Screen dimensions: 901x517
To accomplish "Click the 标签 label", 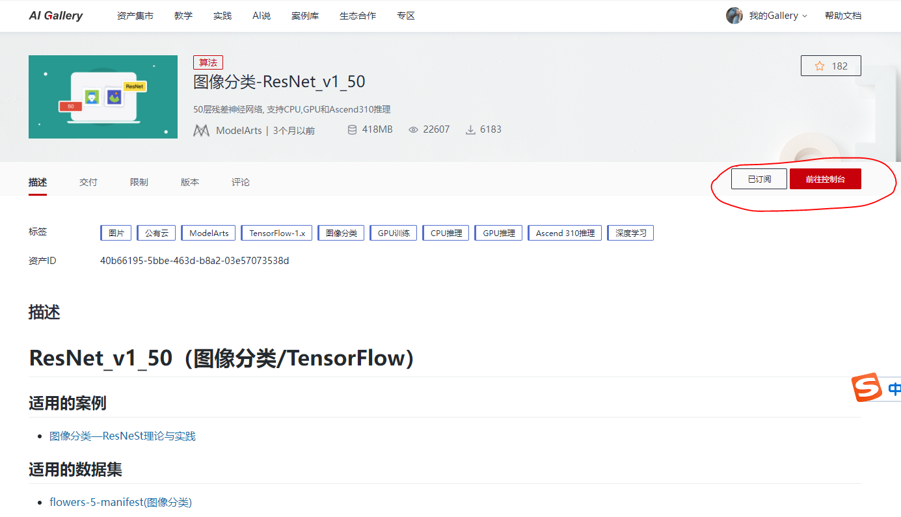I will click(38, 232).
